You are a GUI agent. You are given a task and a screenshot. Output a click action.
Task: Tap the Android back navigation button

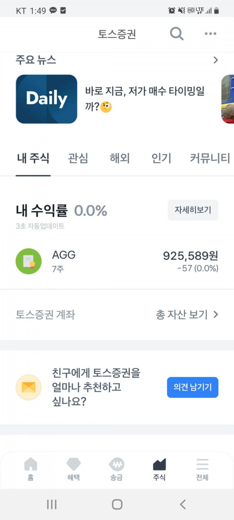pos(183,504)
